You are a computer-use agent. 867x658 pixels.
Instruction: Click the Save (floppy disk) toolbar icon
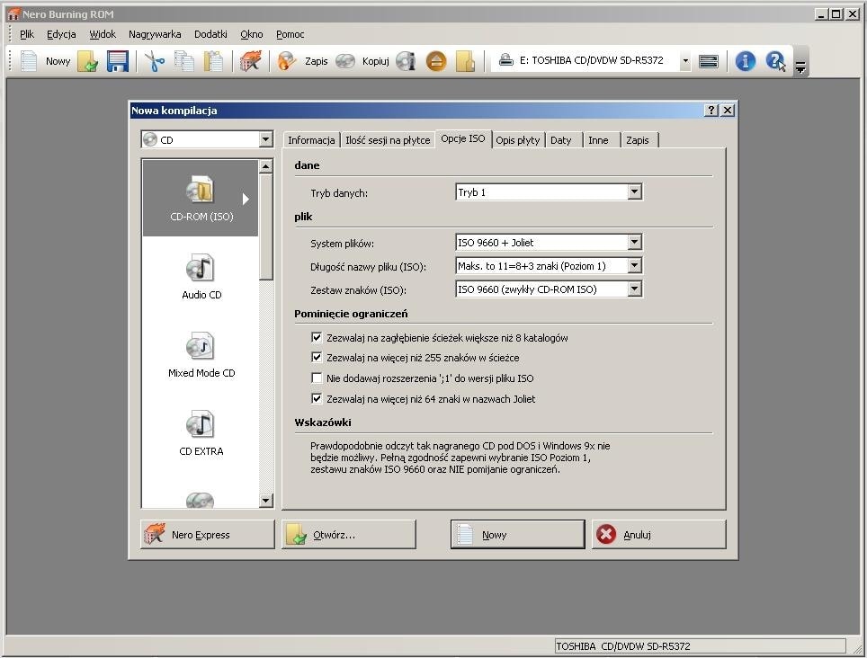pos(117,61)
